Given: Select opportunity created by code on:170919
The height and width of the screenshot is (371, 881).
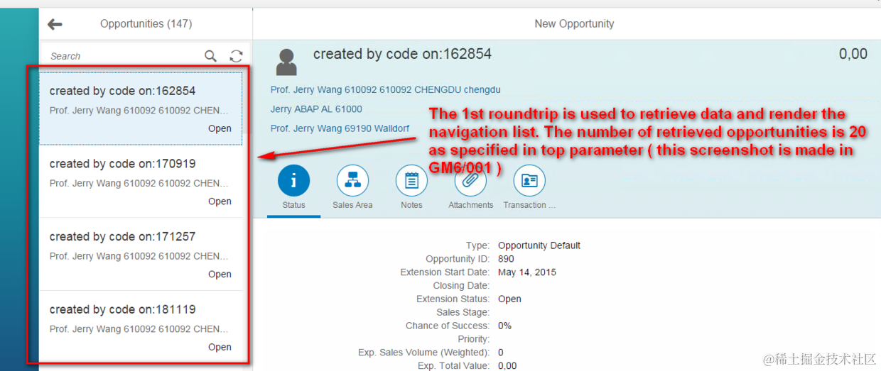Looking at the screenshot, I should point(141,181).
